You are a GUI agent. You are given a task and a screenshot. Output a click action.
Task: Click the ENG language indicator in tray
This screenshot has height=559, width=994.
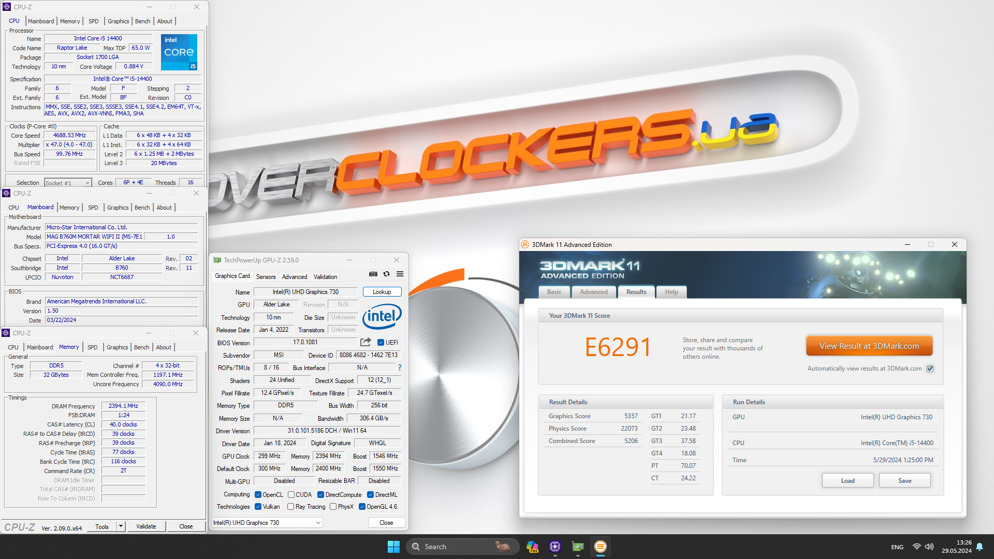point(897,547)
